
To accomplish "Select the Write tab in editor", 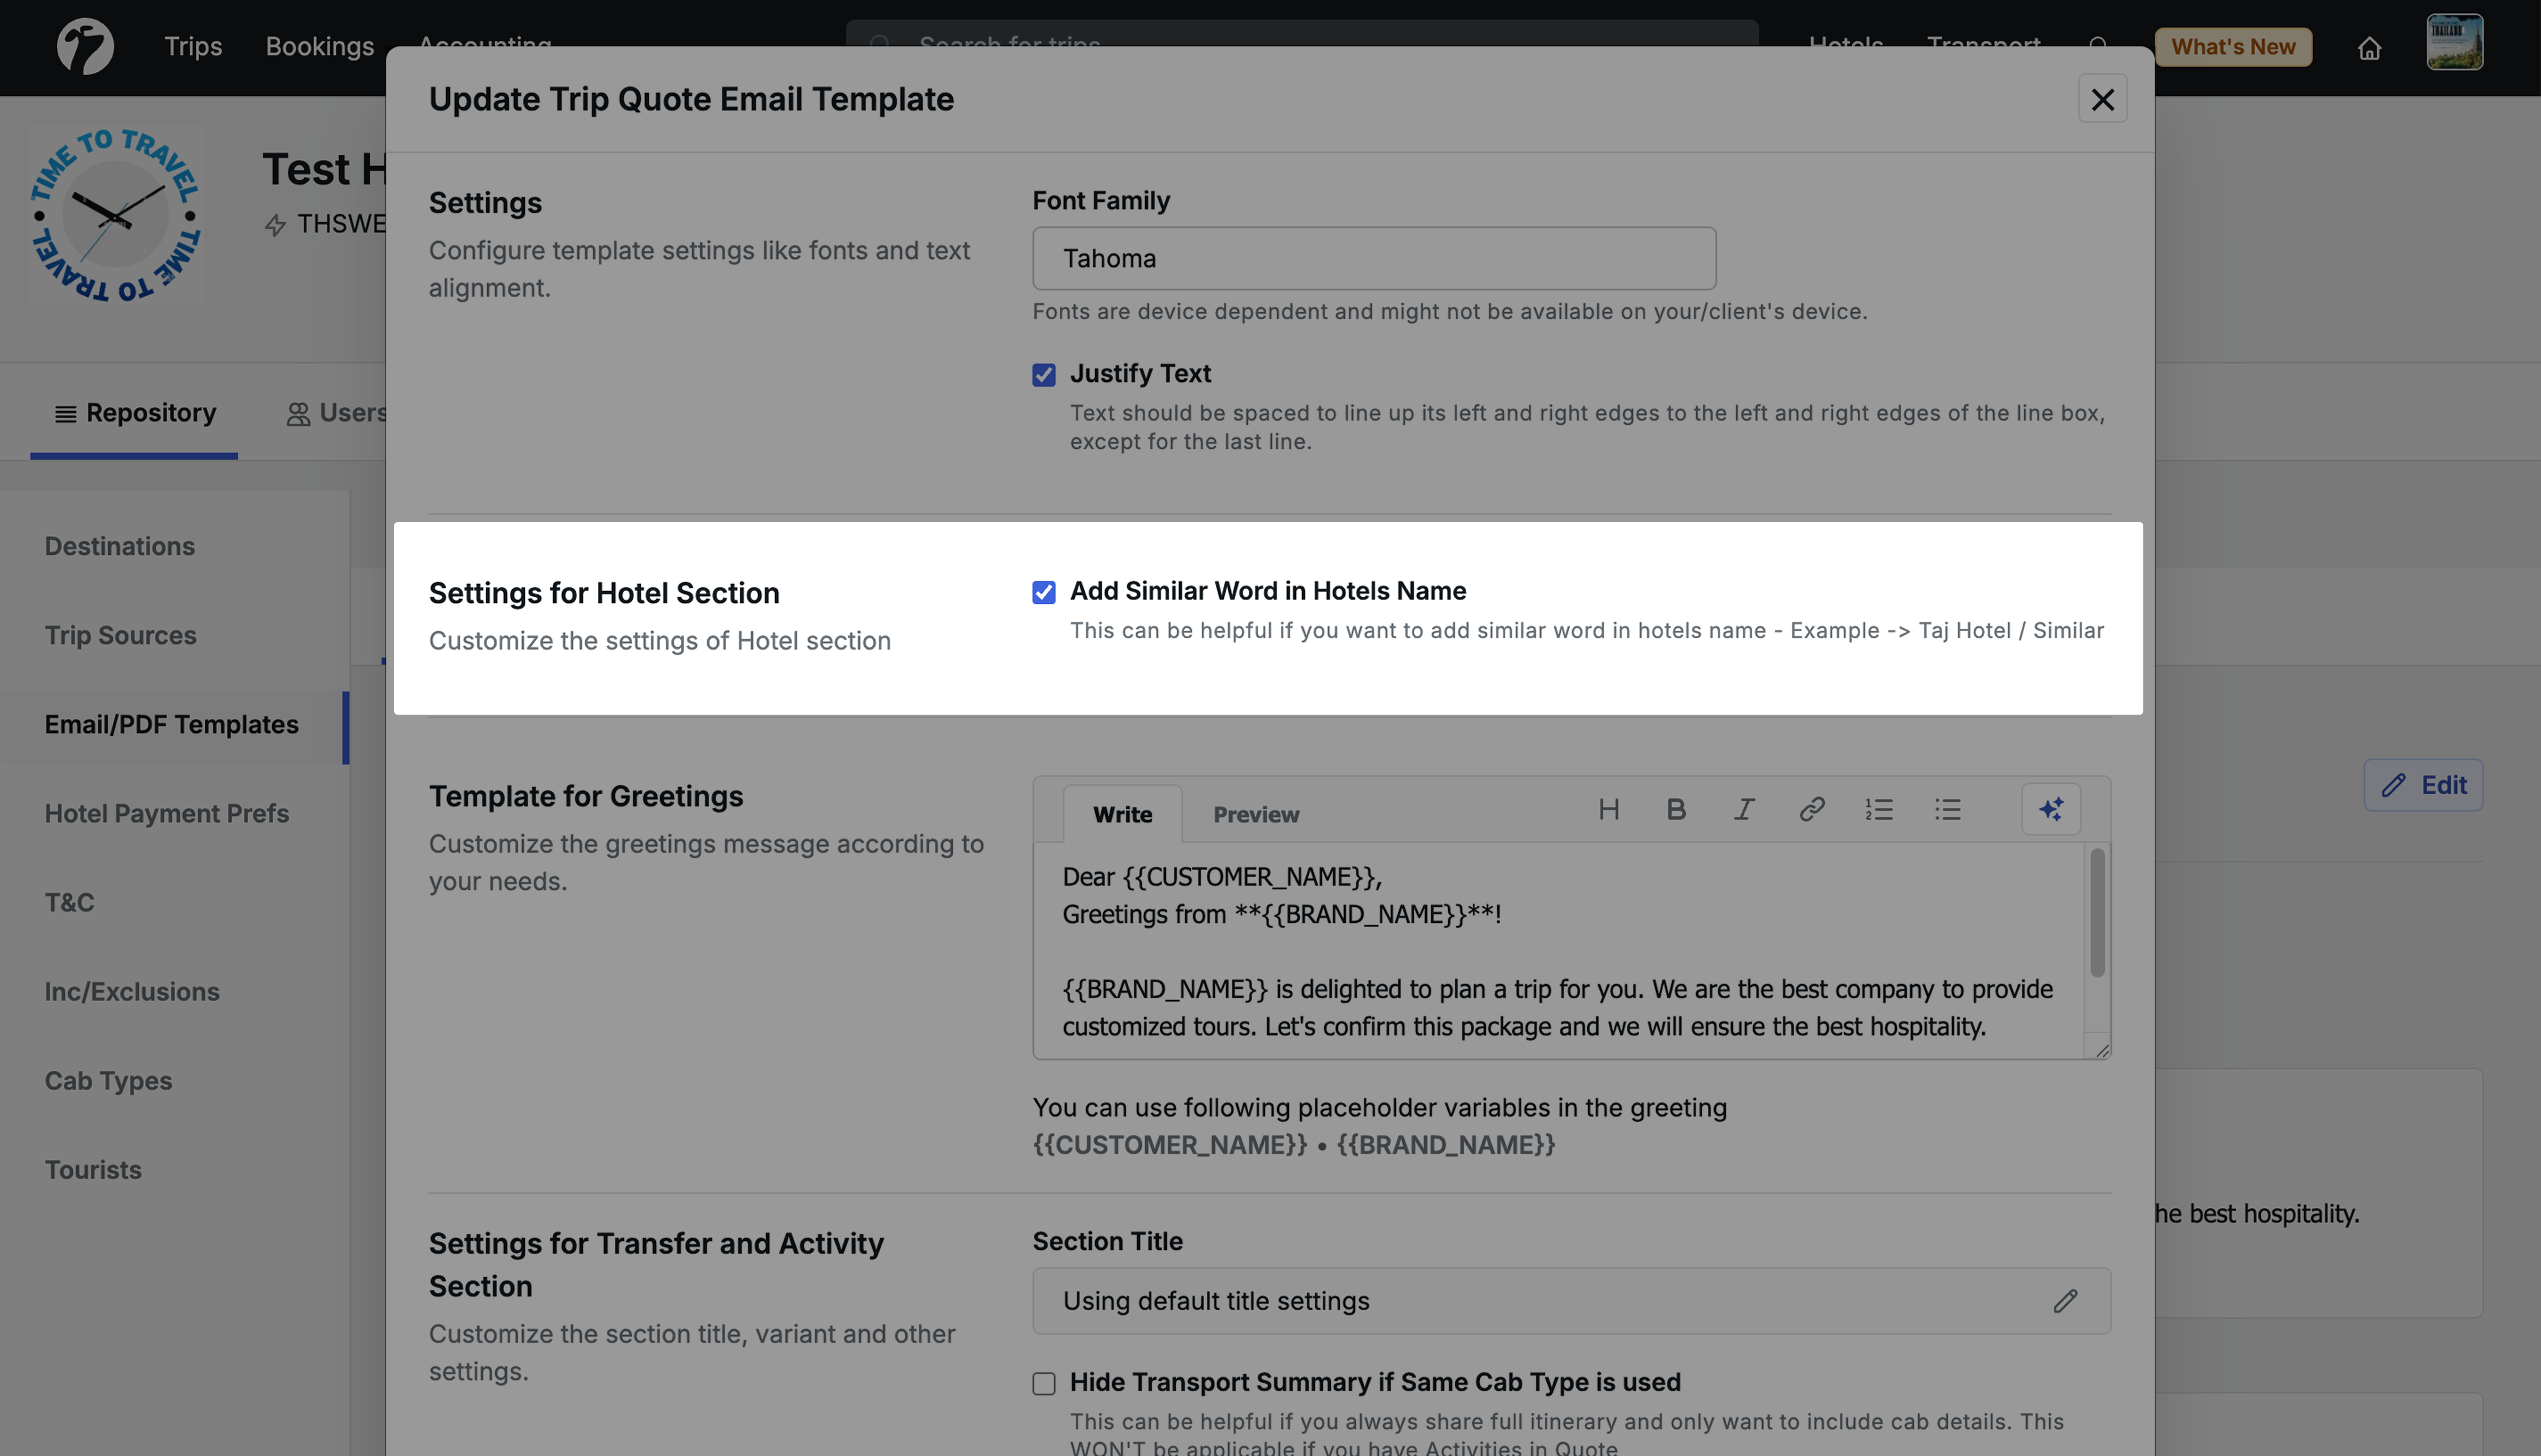I will tap(1122, 814).
